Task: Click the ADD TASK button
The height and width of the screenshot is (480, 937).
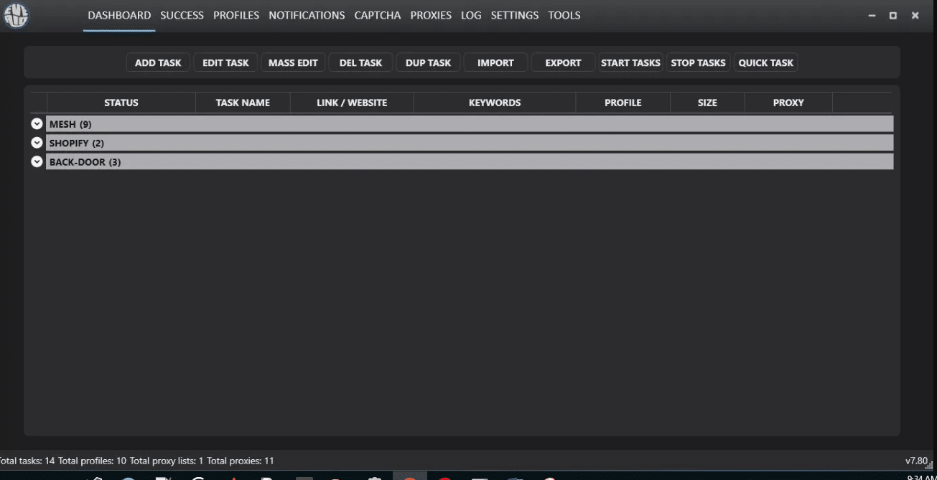Action: tap(158, 62)
